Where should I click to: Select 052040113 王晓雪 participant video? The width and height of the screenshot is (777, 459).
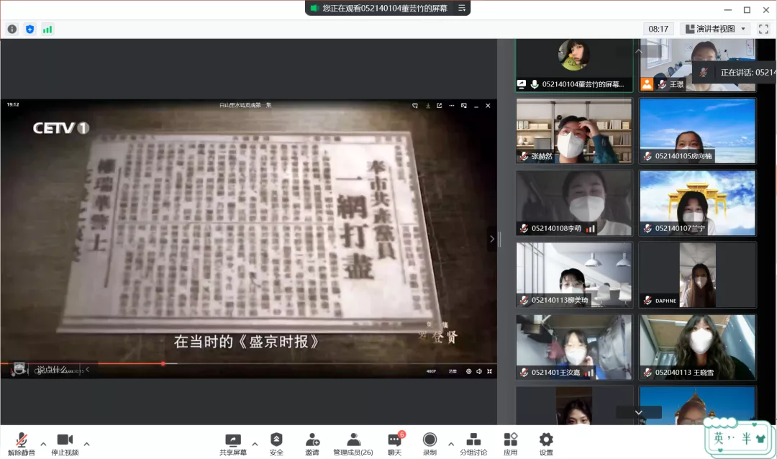pyautogui.click(x=697, y=347)
